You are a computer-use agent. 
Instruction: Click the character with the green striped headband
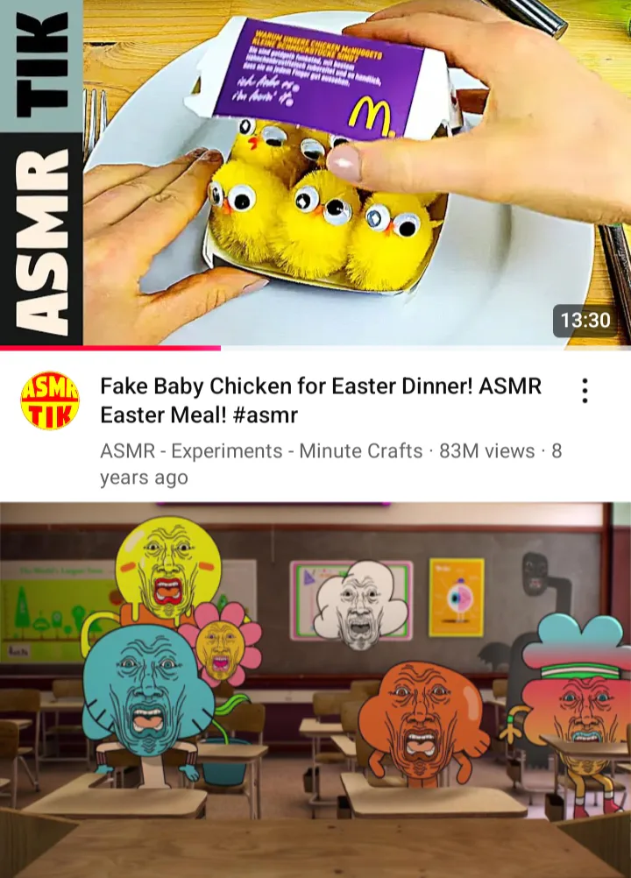pos(577,689)
